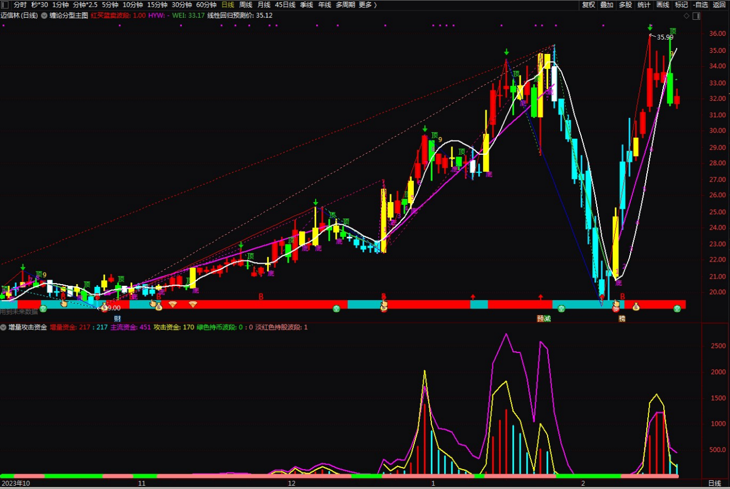The image size is (730, 489).
Task: Click the 增量攻击资金 indicator name
Action: point(28,327)
